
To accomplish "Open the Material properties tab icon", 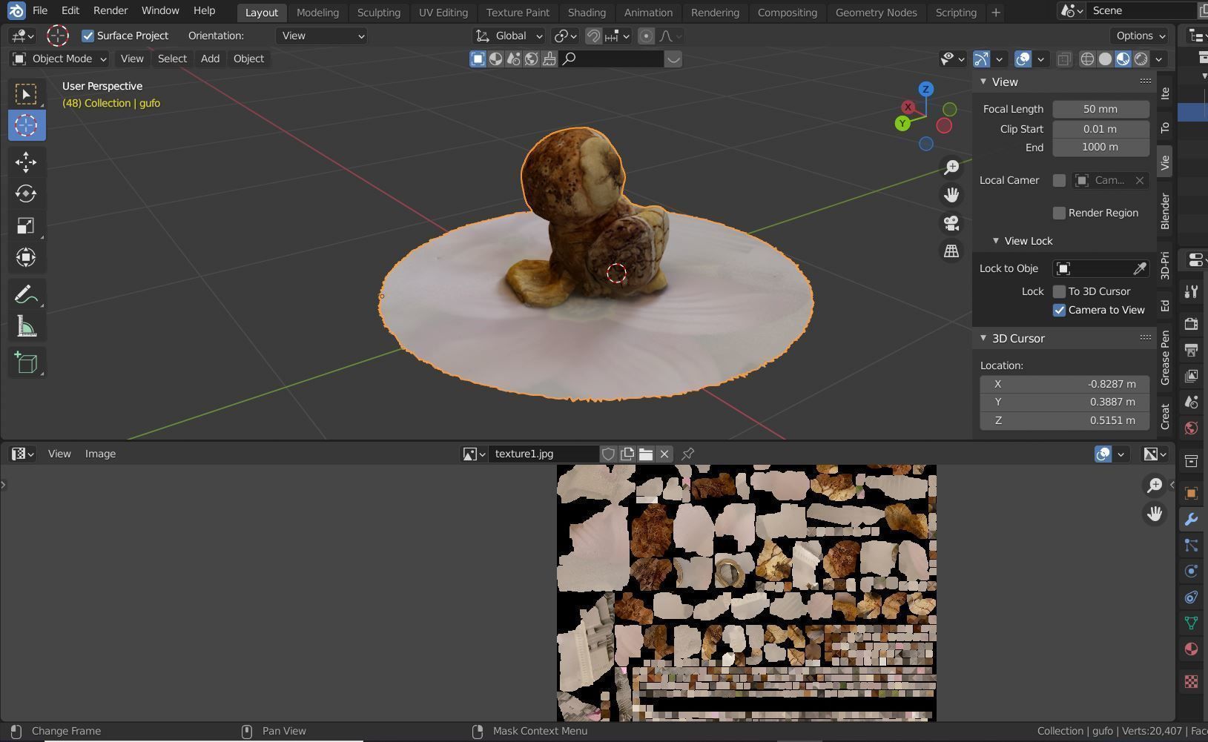I will pyautogui.click(x=1191, y=649).
